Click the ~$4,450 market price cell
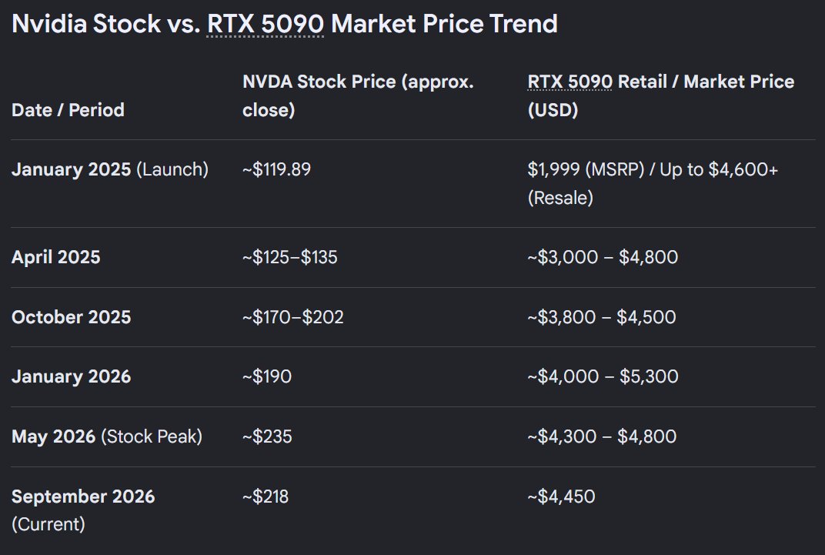 [561, 496]
